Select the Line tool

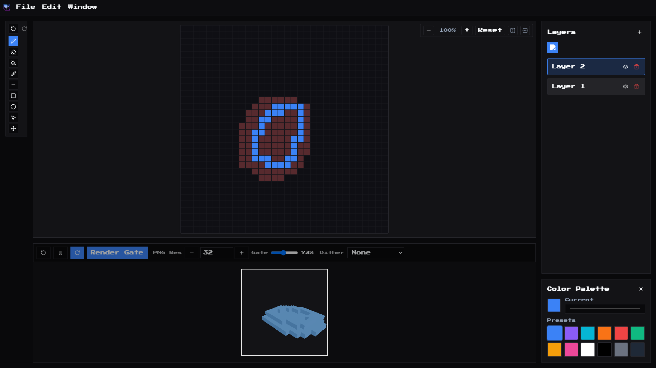(x=13, y=85)
